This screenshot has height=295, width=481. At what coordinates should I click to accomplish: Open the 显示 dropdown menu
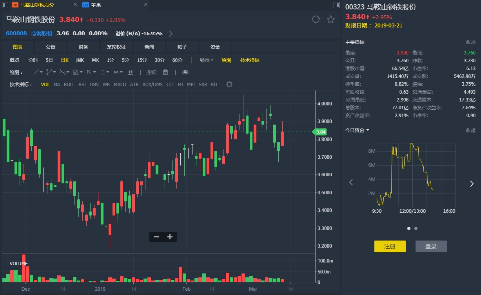[206, 60]
